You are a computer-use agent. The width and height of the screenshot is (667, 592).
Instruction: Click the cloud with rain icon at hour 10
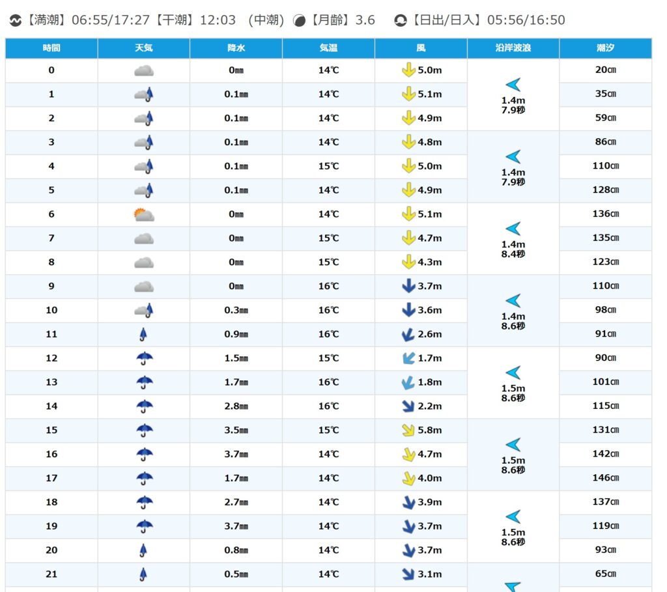tap(144, 310)
